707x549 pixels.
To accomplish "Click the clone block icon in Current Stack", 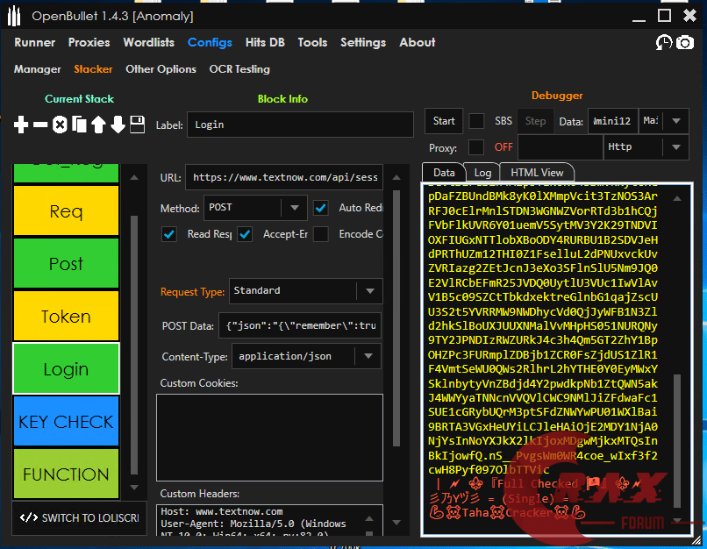I will 79,125.
